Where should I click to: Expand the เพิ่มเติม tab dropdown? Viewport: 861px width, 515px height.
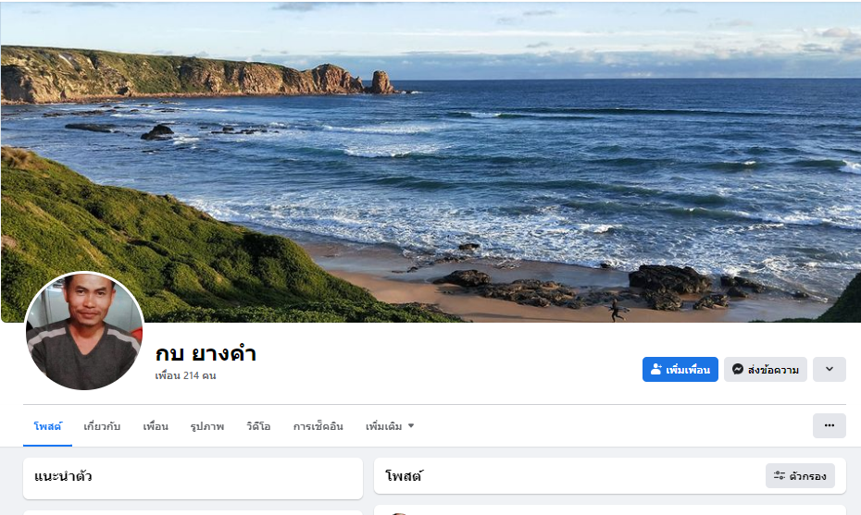click(390, 426)
